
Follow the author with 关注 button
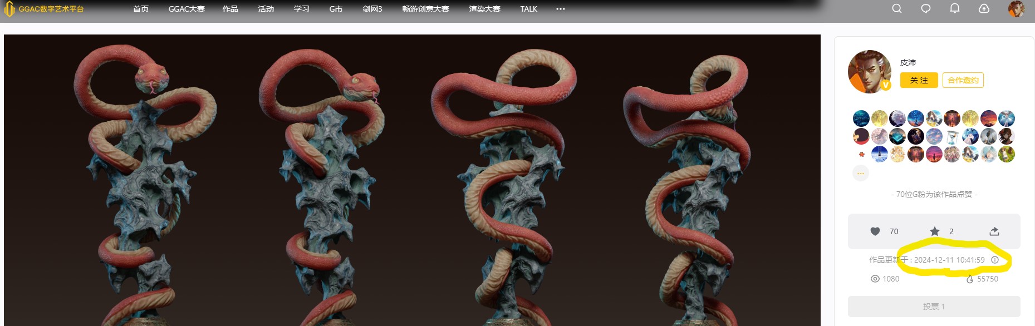tap(919, 80)
